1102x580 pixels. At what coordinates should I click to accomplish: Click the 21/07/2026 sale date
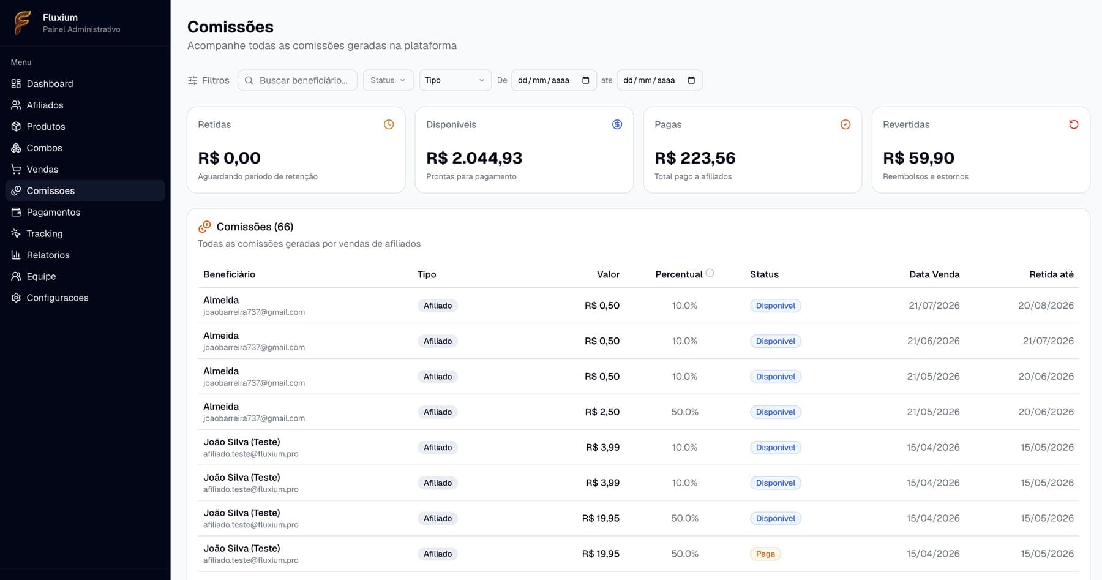pos(934,306)
